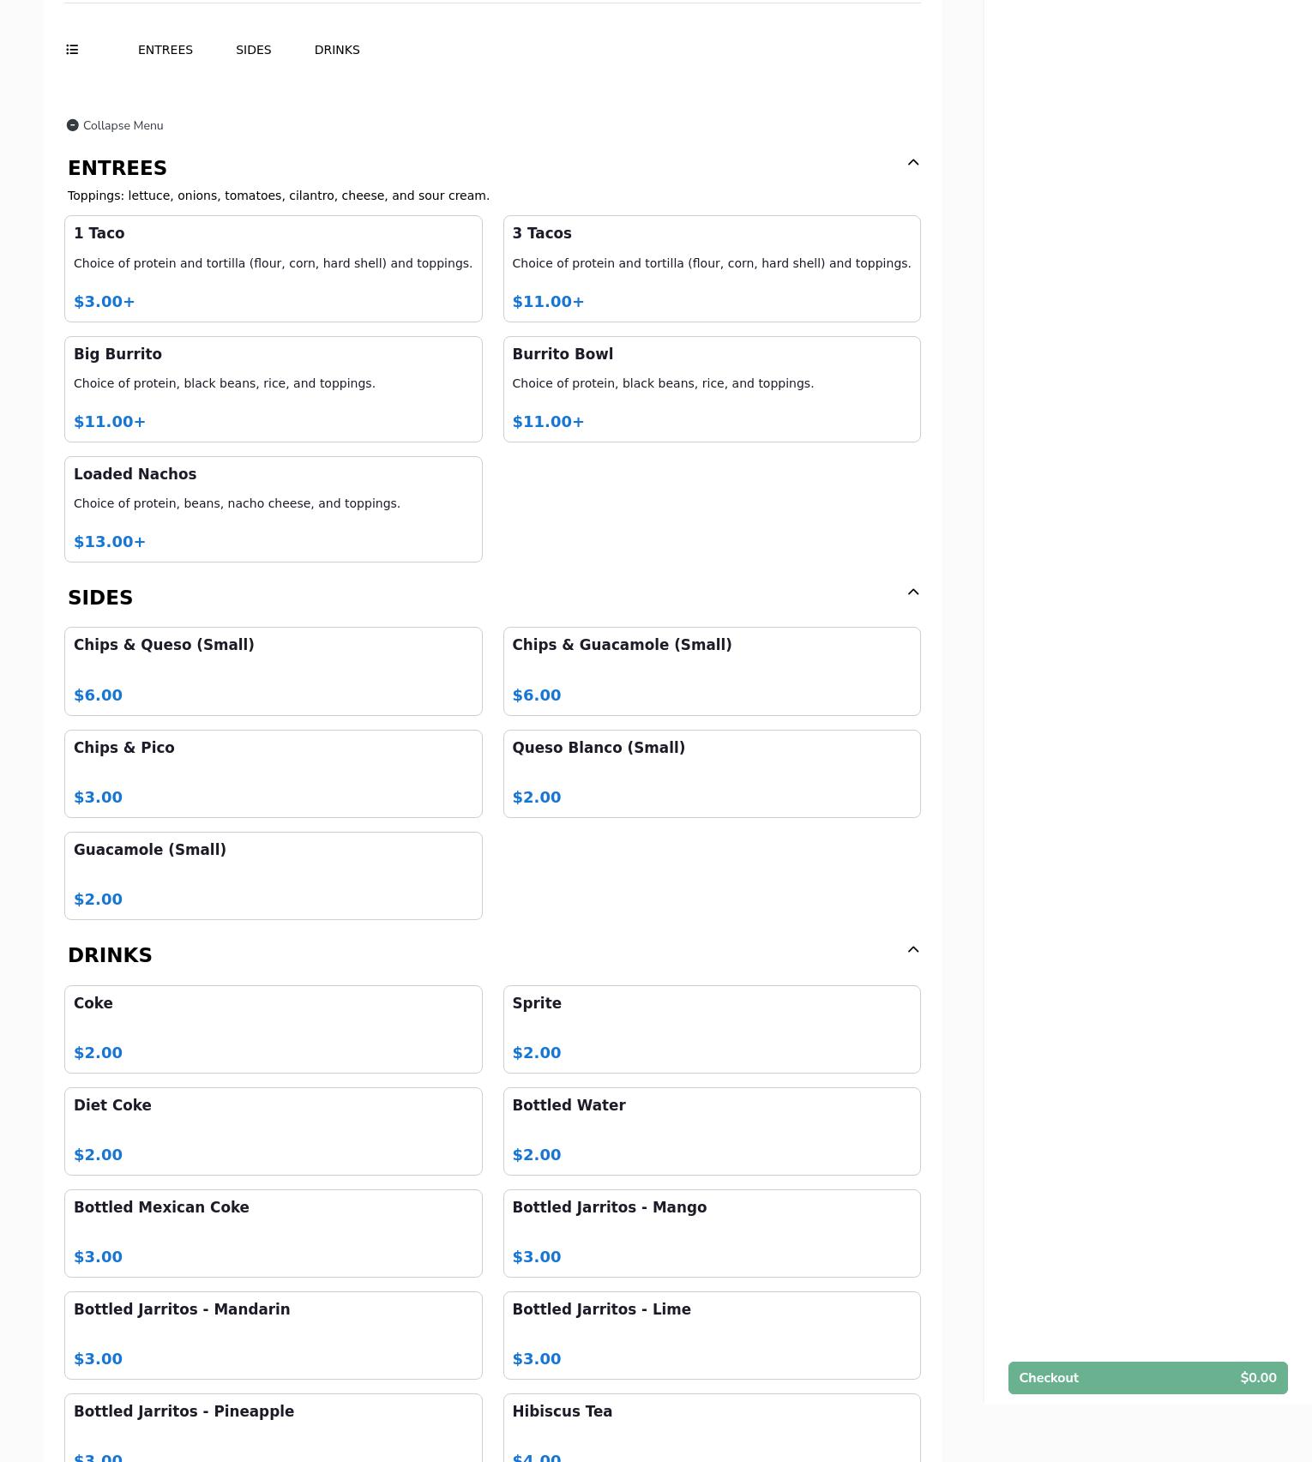Add Loaded Nachos to order
The image size is (1312, 1462).
click(x=273, y=508)
